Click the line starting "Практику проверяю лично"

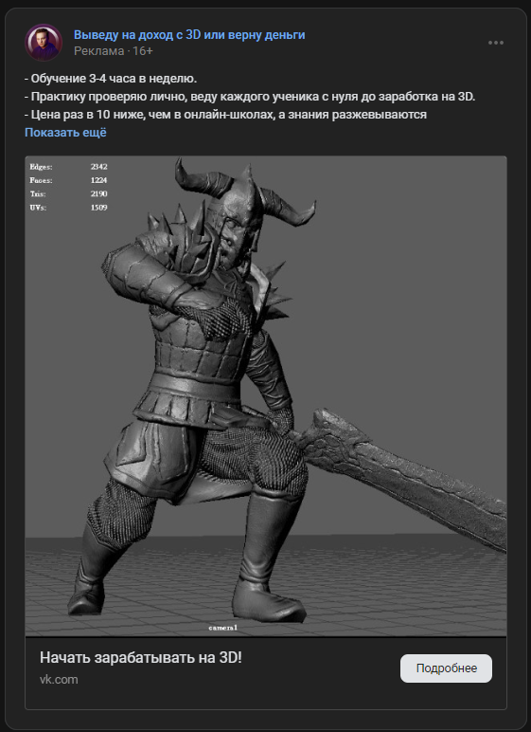[x=250, y=97]
